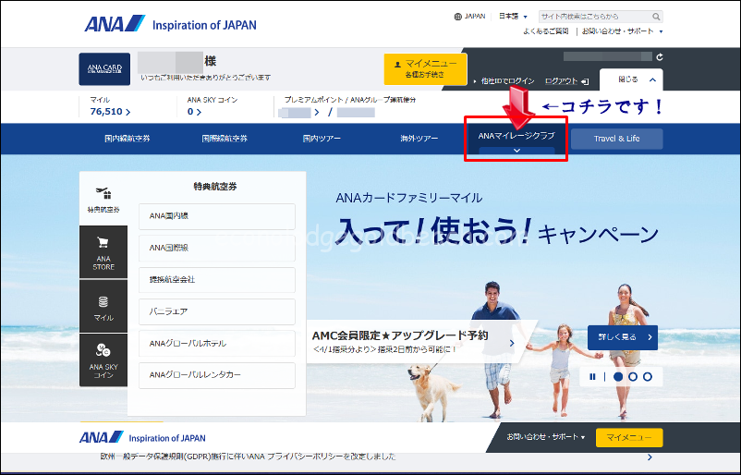Image resolution: width=741 pixels, height=475 pixels.
Task: Click the logout door icon
Action: [x=585, y=81]
